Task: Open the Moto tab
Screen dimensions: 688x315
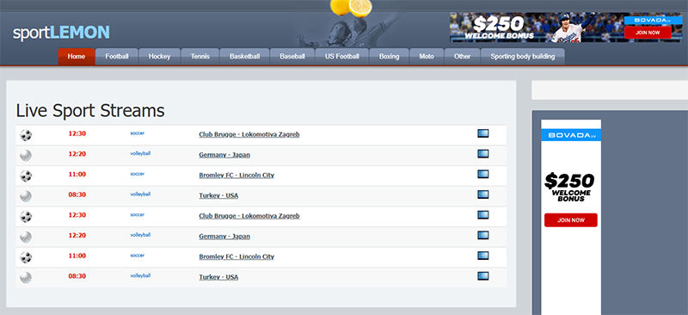Action: pyautogui.click(x=427, y=57)
